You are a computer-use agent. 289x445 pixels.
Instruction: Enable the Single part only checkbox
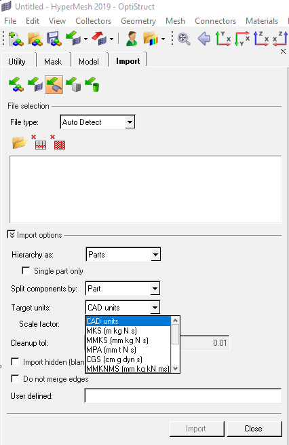pos(26,271)
